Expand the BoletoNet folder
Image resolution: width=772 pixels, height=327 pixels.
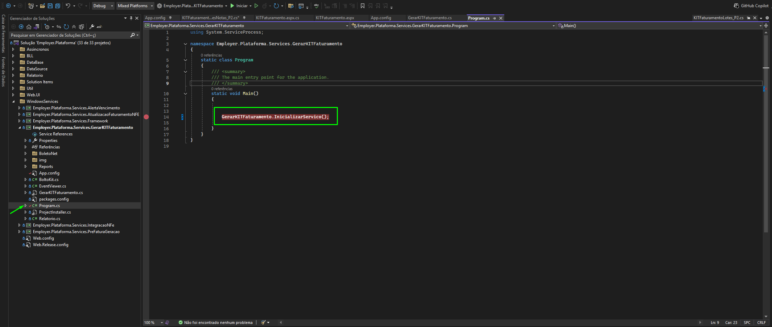pos(25,154)
